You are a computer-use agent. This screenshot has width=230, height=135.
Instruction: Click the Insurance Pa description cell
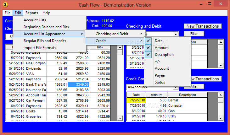[36, 90]
